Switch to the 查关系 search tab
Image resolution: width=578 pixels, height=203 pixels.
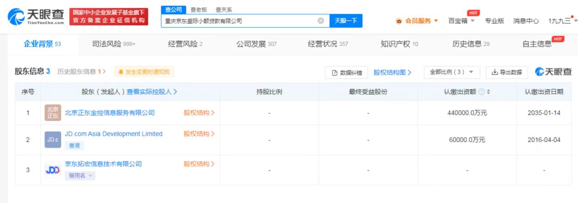click(224, 10)
